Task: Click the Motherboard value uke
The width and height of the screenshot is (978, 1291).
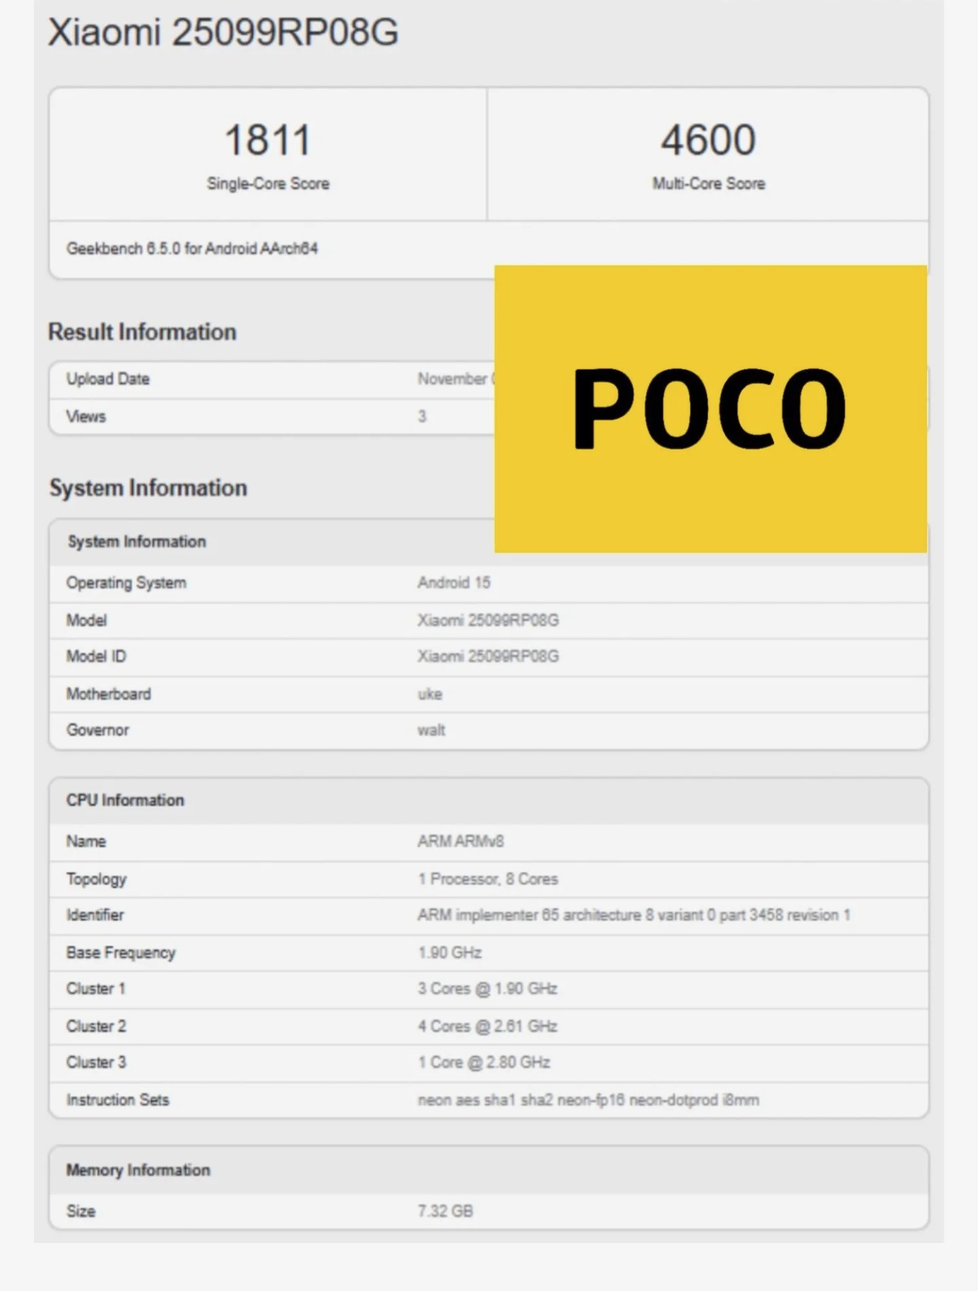Action: [430, 694]
